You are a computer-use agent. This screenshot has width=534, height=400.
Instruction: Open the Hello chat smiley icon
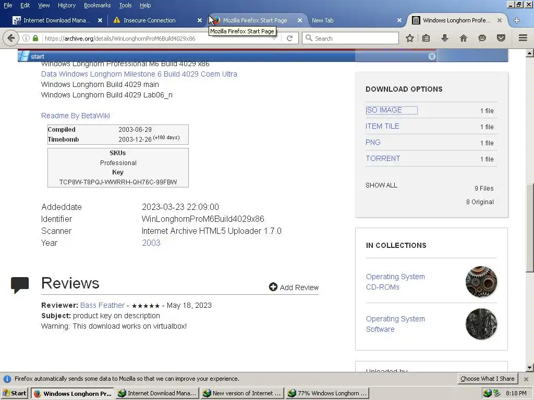tap(482, 38)
